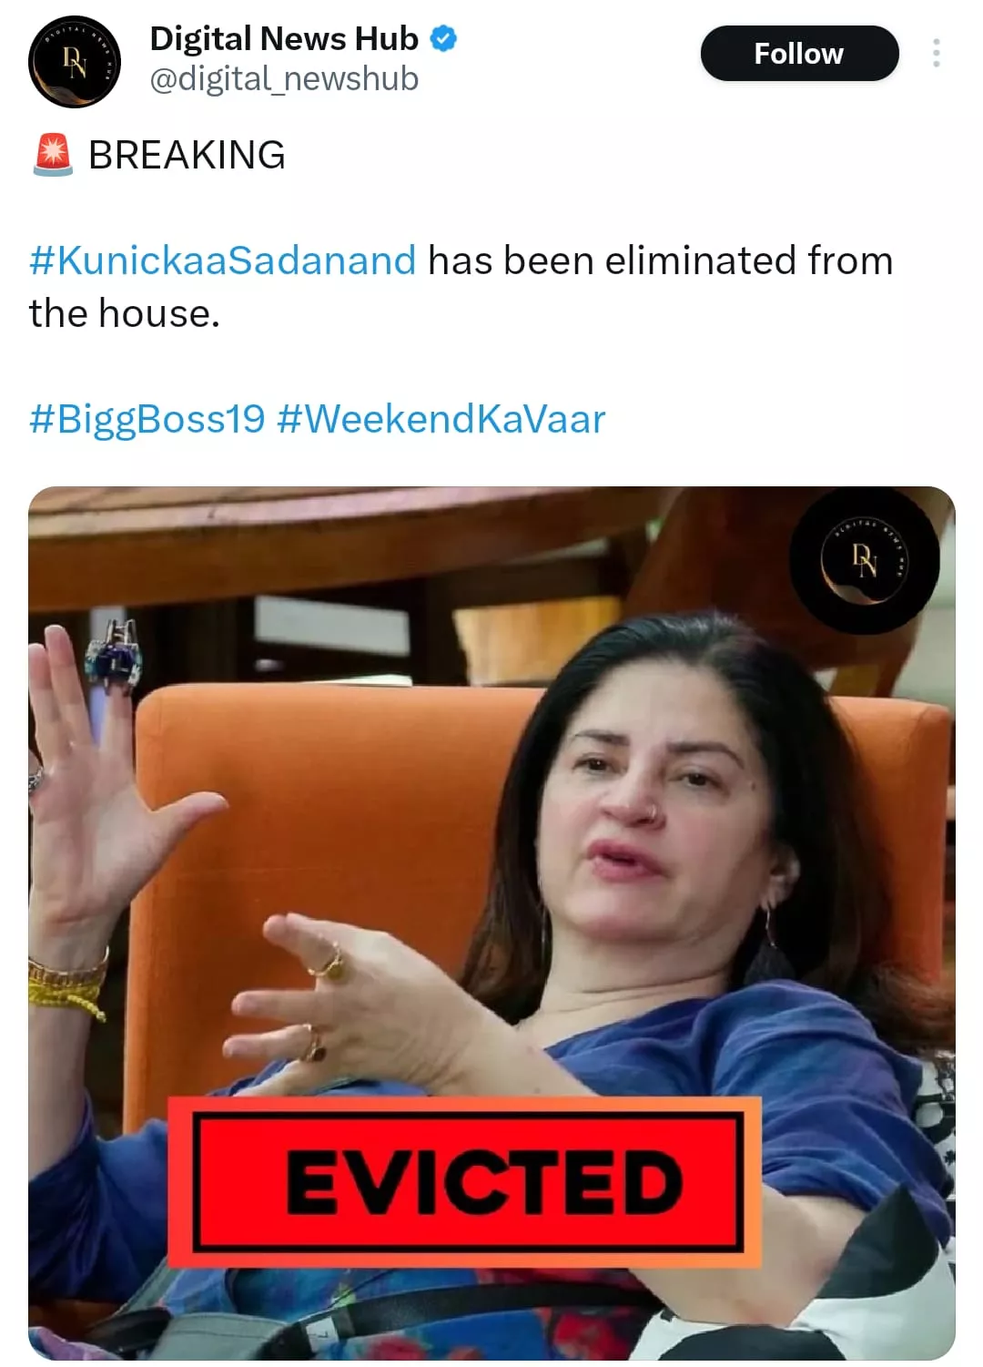The height and width of the screenshot is (1367, 983).
Task: Follow the Digital News Hub account
Action: pyautogui.click(x=799, y=54)
